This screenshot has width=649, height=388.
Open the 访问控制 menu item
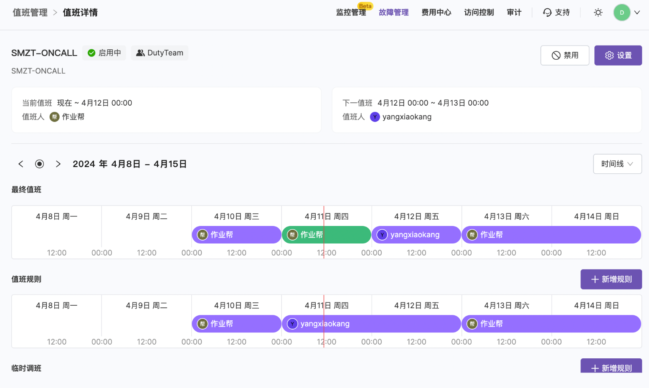[479, 13]
